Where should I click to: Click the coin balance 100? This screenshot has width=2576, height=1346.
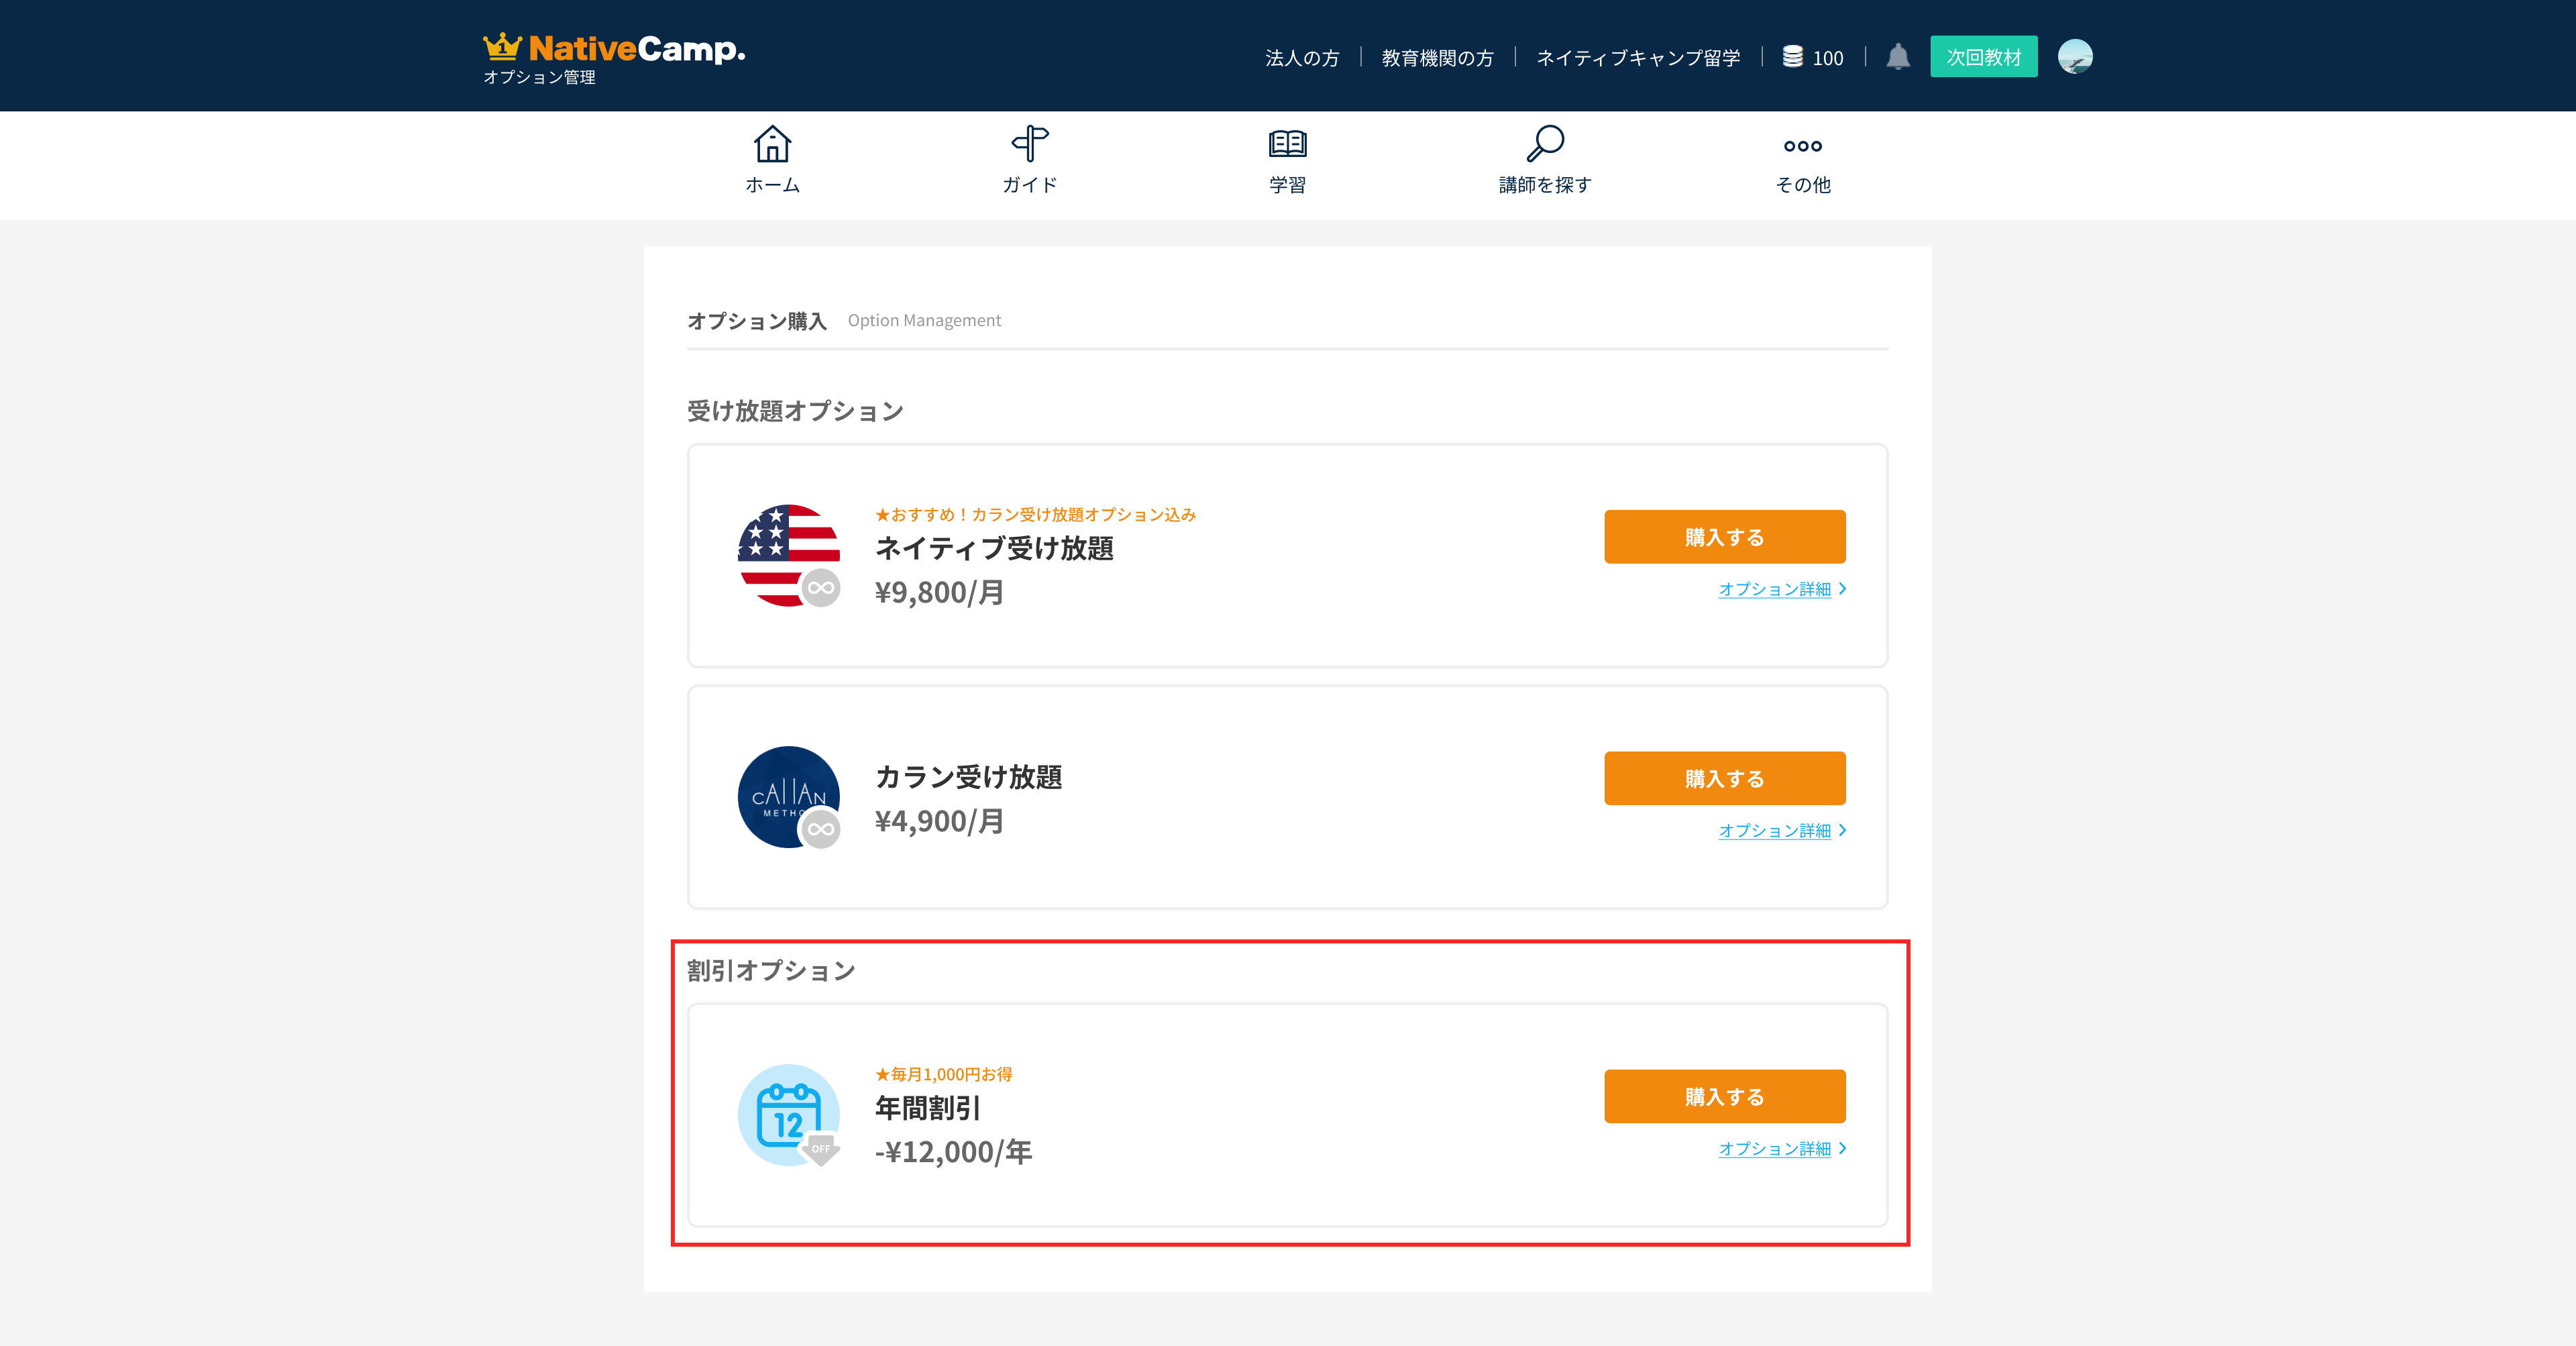(x=1828, y=58)
